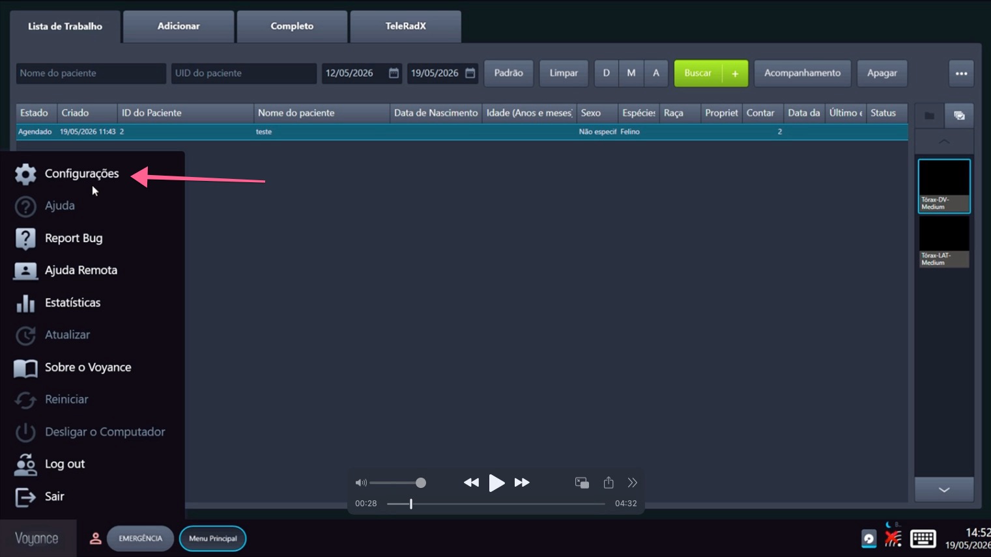Image resolution: width=991 pixels, height=557 pixels.
Task: Click the Acompanhamento button
Action: coord(802,74)
